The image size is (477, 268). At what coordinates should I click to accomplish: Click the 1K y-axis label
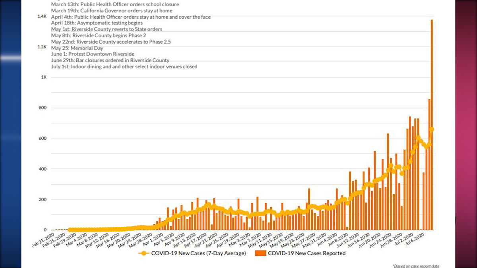[44, 77]
